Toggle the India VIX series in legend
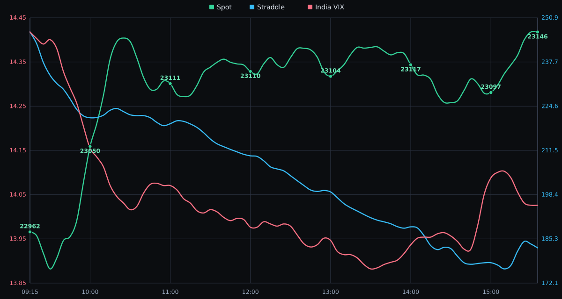This screenshot has height=299, width=562. point(326,7)
